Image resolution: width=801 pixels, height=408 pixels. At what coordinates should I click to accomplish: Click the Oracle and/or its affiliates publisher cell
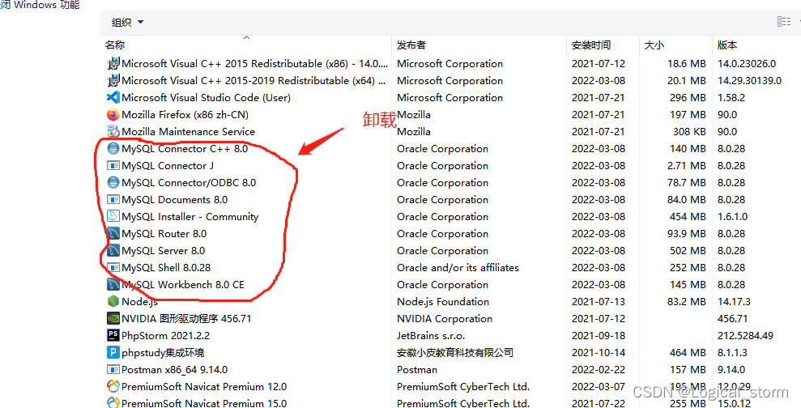point(458,268)
